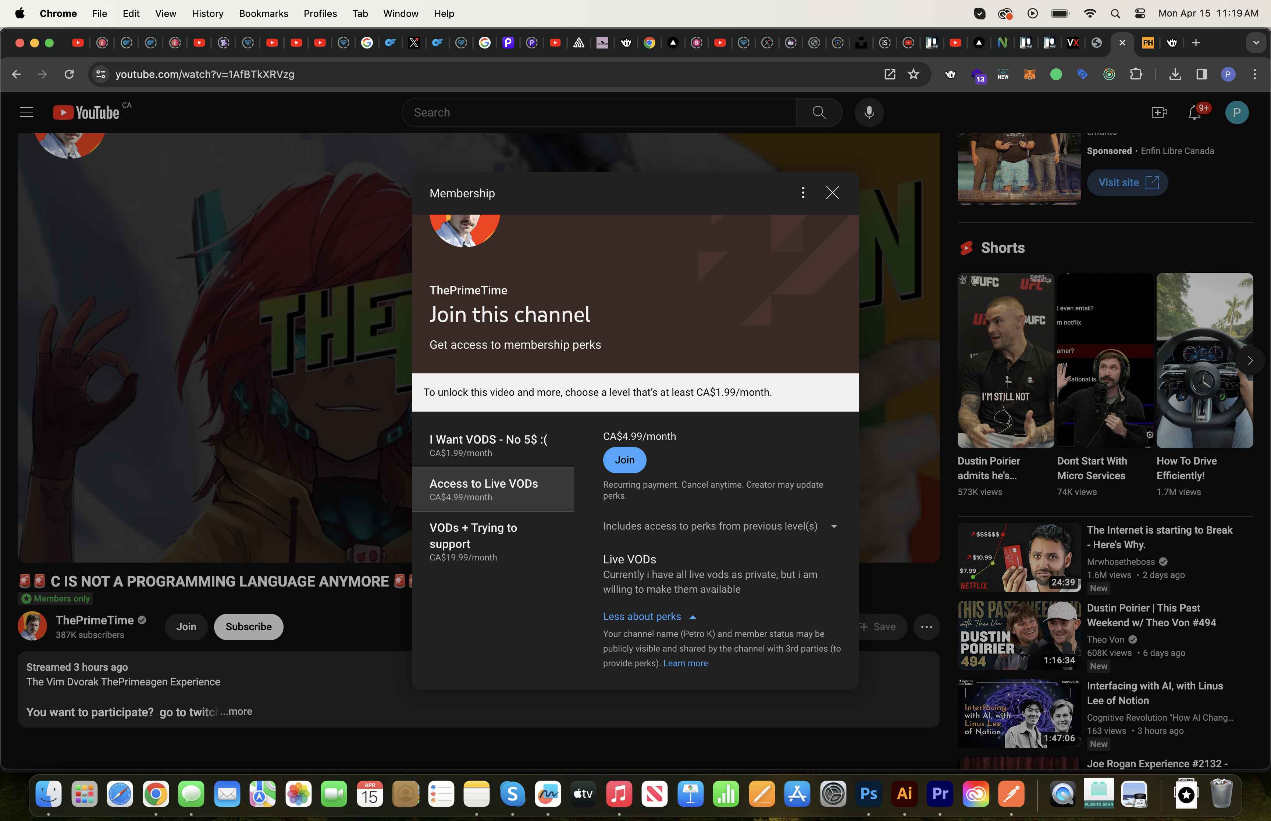Screen dimensions: 1271x821
Task: Open the account avatar menu in YouTube header
Action: [1236, 112]
